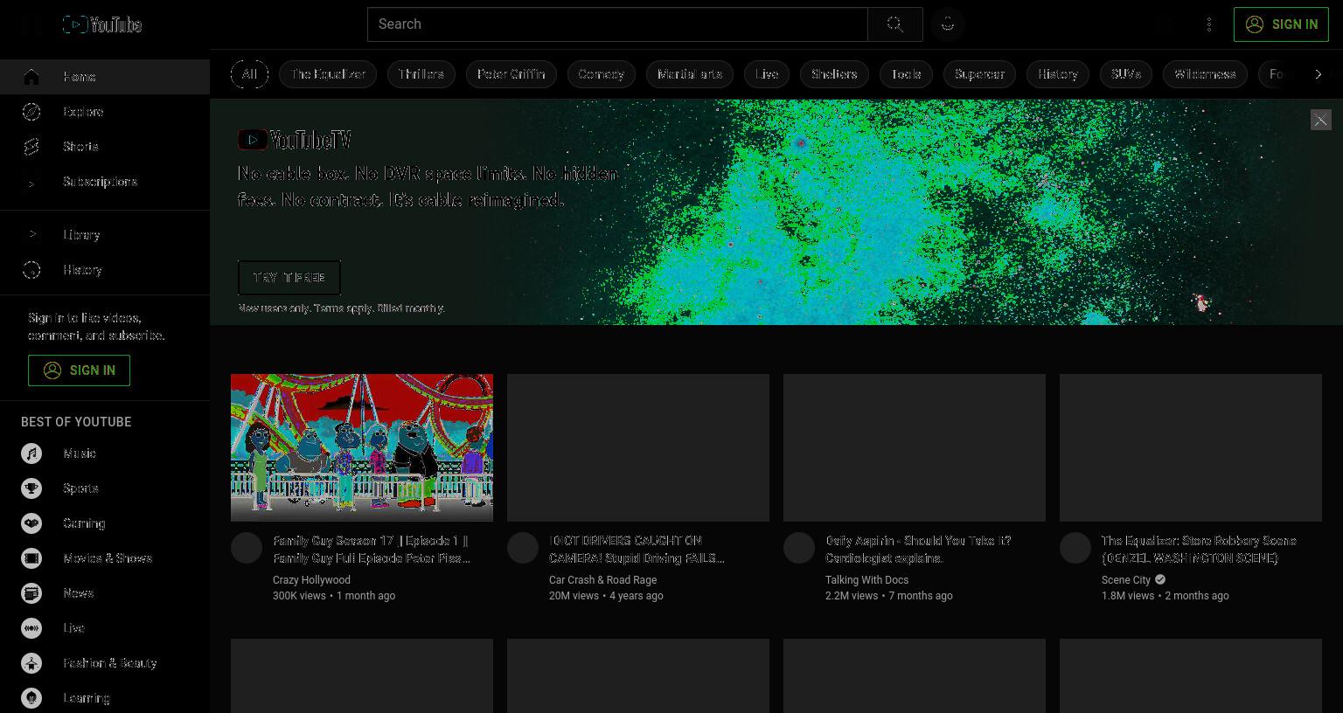Select the Thrillers filter chip
This screenshot has height=713, width=1343.
pyautogui.click(x=421, y=74)
